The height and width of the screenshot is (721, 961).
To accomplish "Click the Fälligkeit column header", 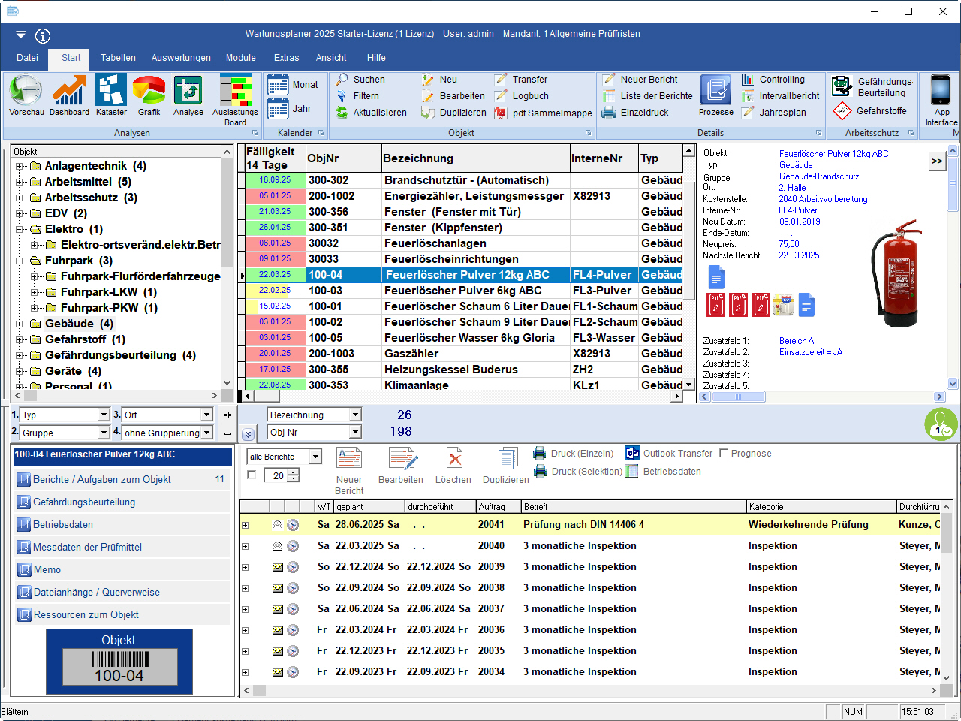I will 275,158.
